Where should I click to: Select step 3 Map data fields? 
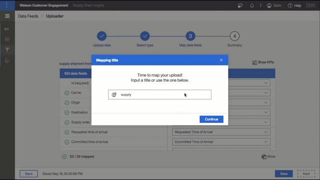[x=190, y=36]
